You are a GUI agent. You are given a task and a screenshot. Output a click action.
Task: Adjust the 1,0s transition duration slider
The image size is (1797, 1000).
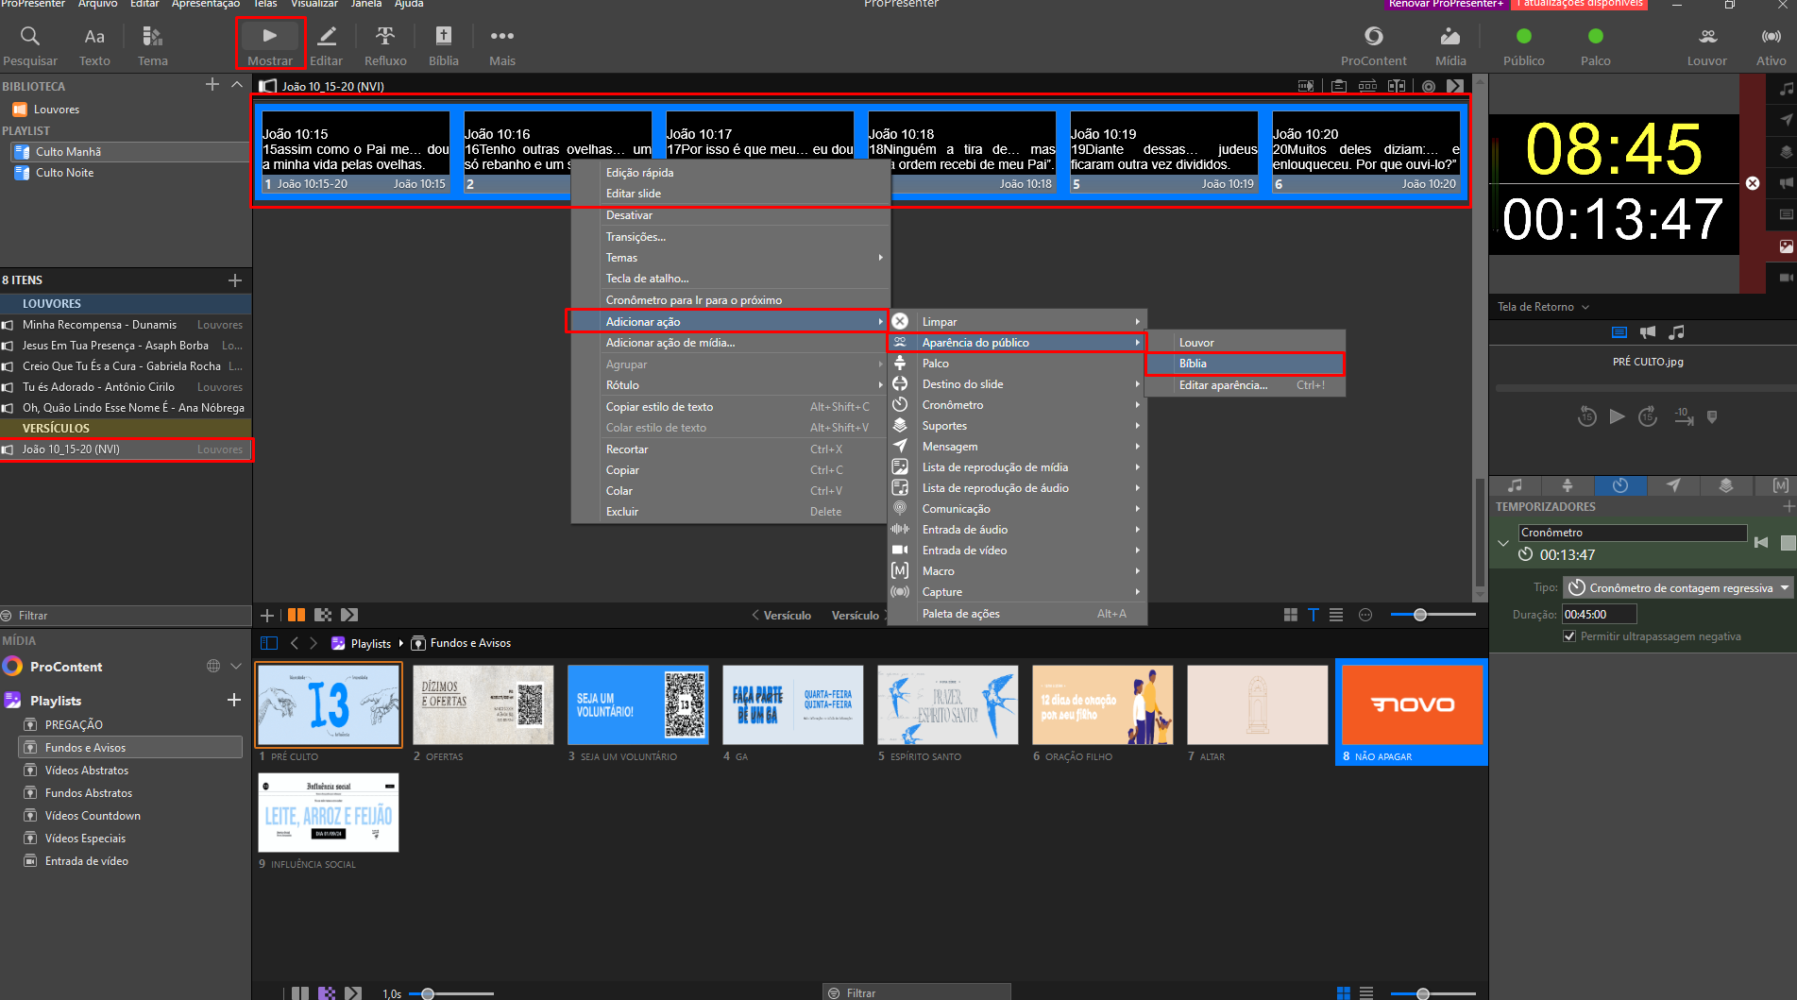click(428, 993)
